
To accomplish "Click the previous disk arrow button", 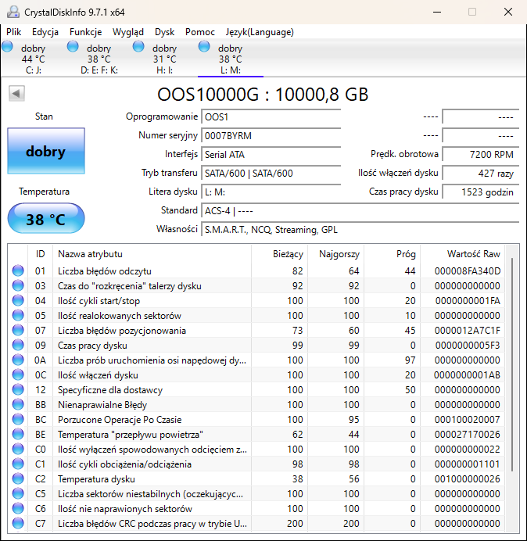I will tap(16, 95).
